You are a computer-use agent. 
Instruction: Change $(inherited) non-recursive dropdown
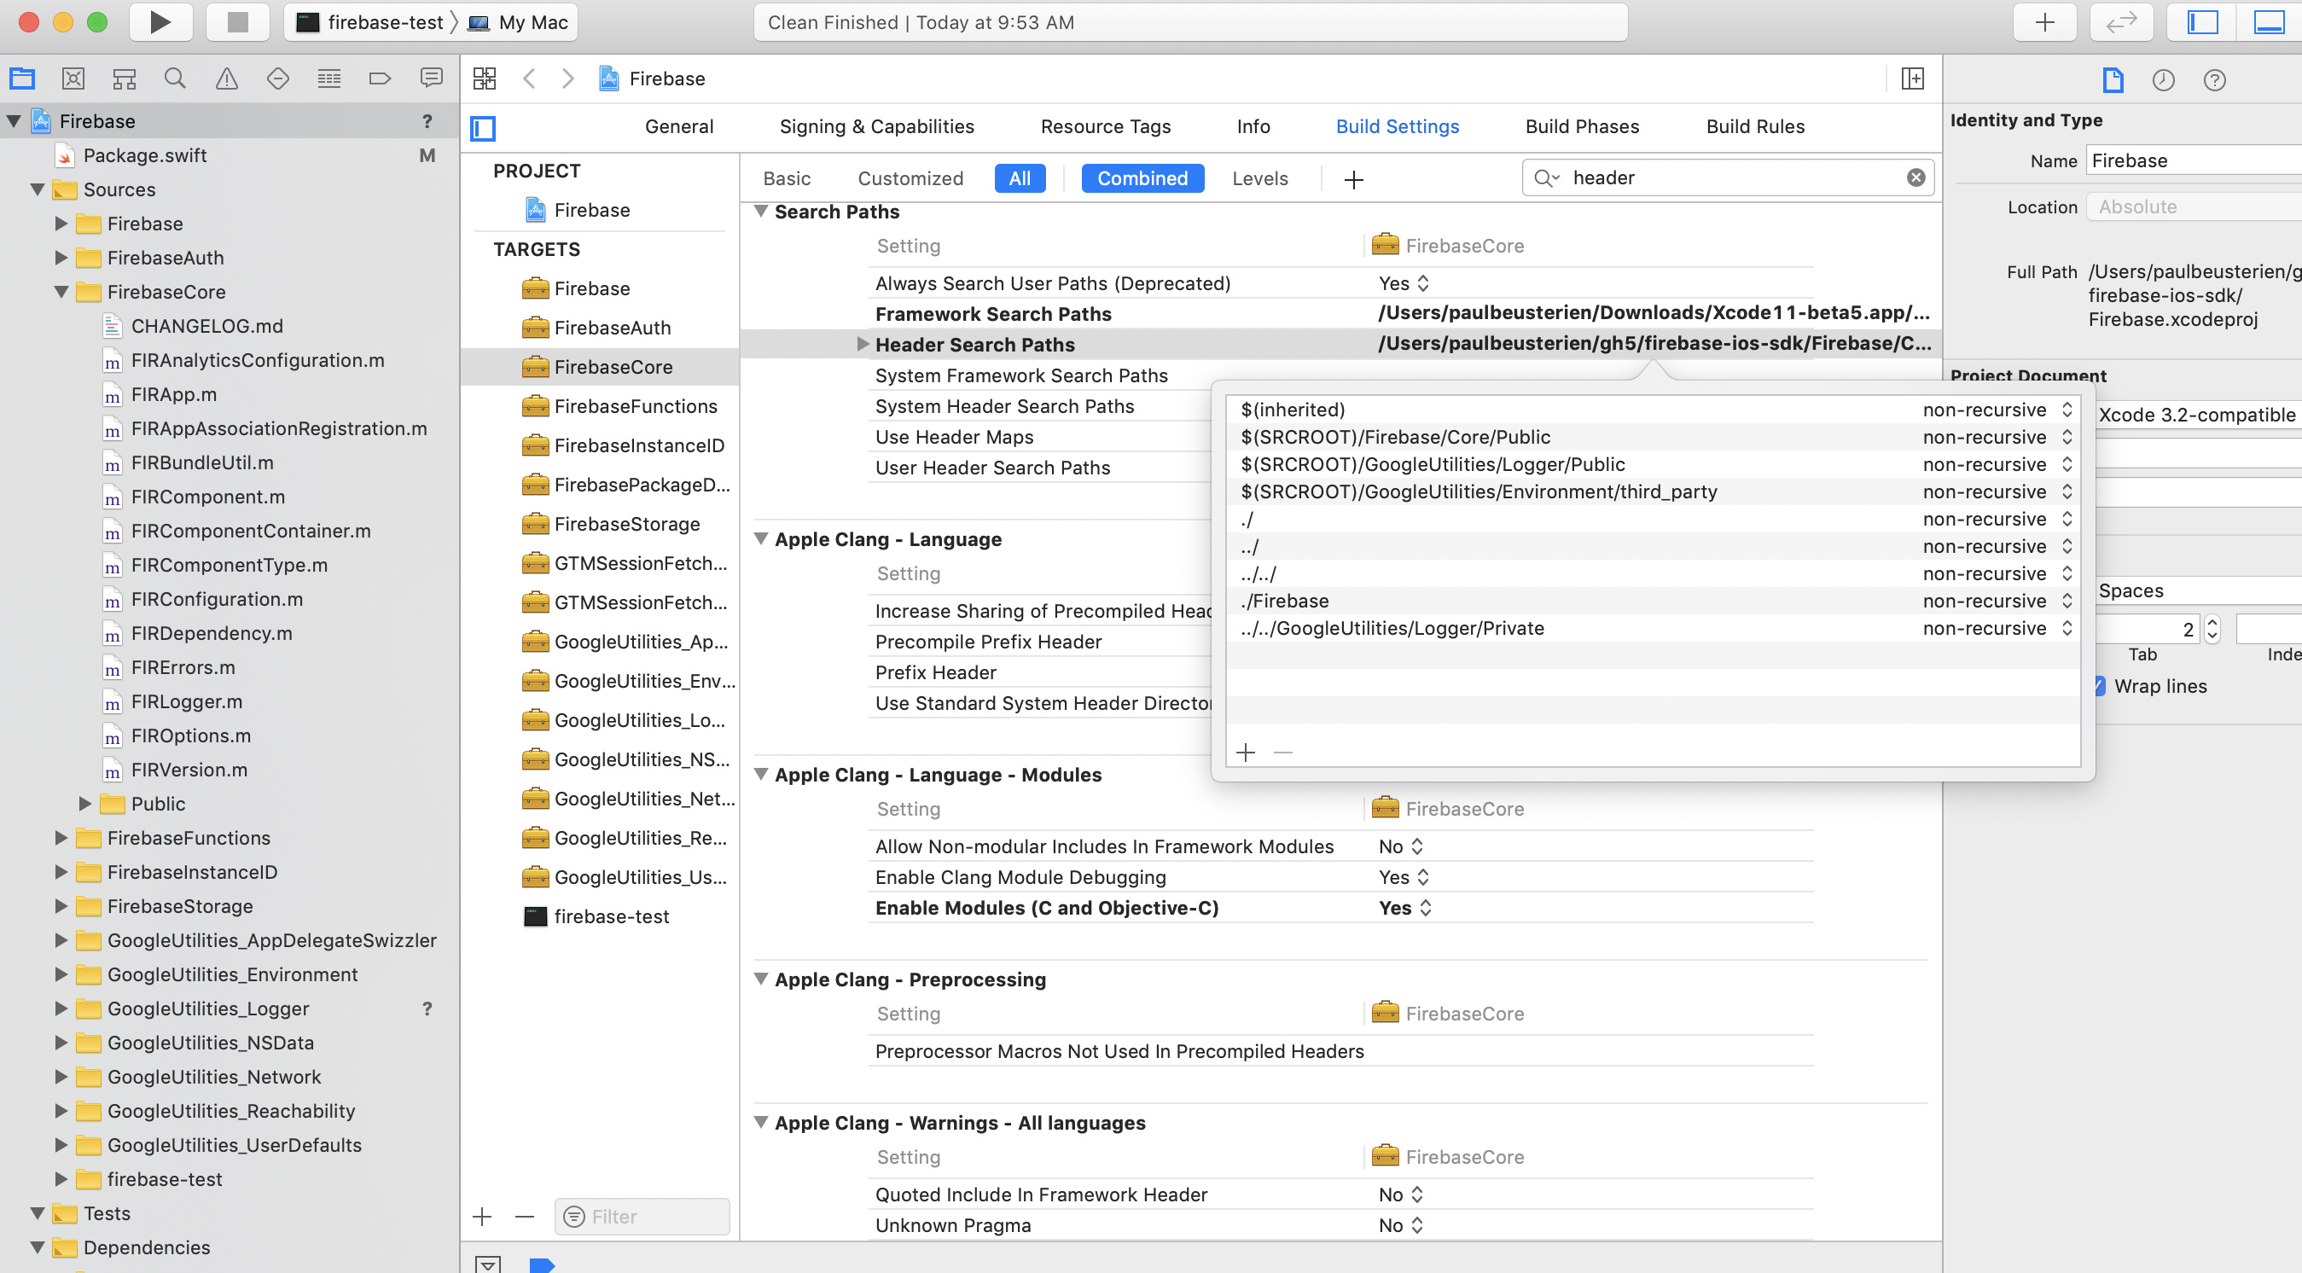(x=1997, y=410)
